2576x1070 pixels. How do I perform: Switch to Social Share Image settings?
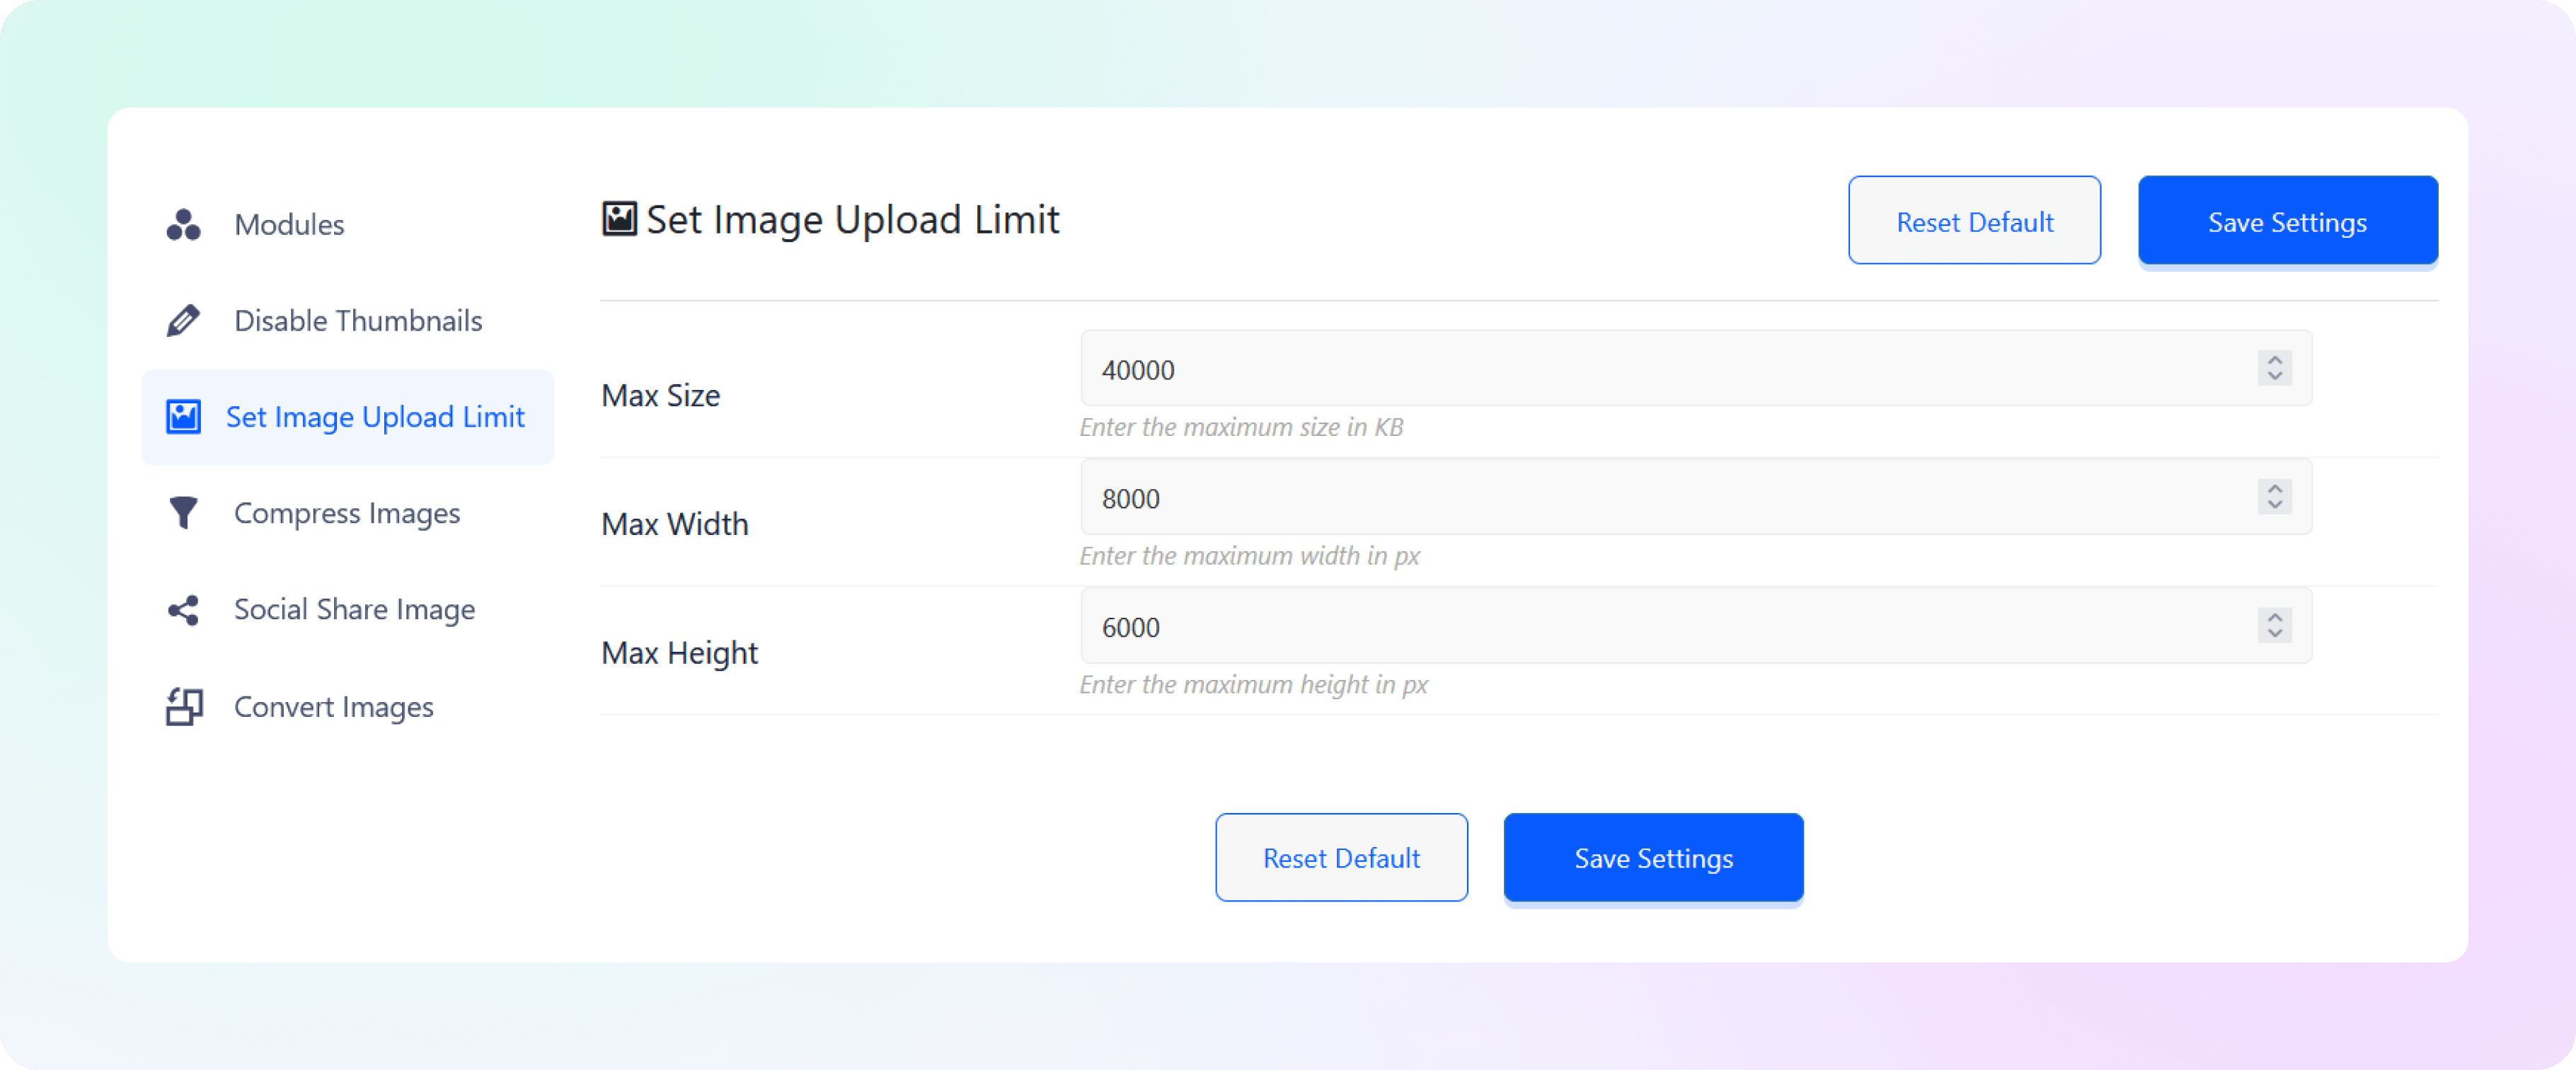point(347,610)
